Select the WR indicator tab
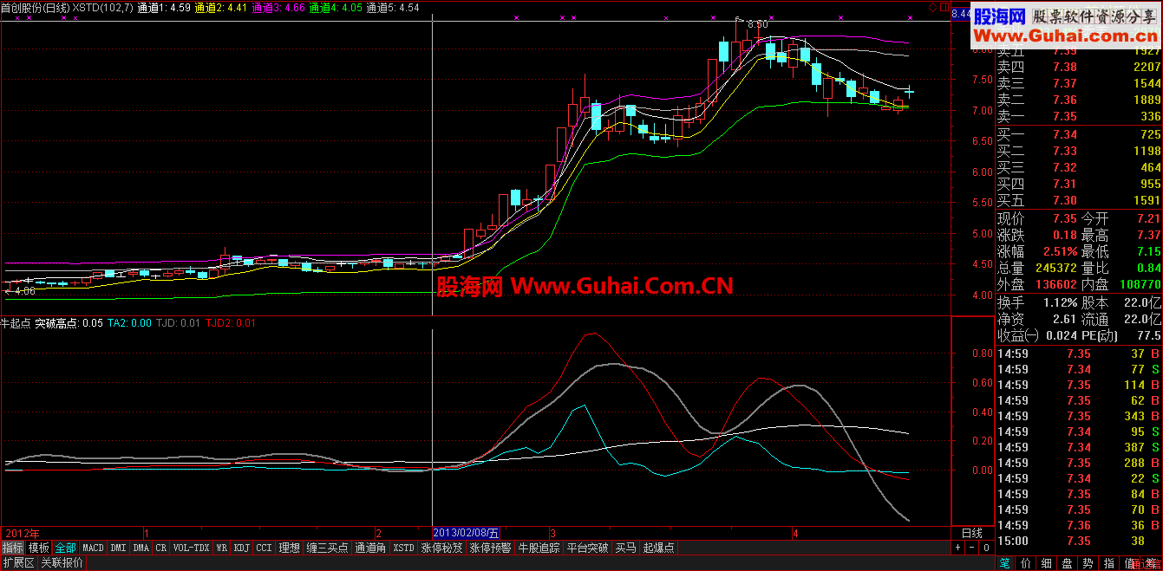 222,548
